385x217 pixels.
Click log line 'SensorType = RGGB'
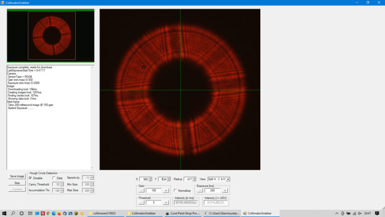pyautogui.click(x=20, y=77)
